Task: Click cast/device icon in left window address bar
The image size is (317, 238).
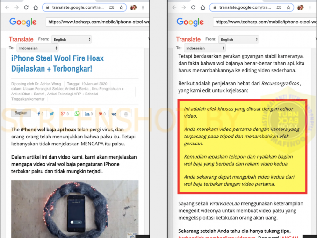Action: click(x=112, y=7)
